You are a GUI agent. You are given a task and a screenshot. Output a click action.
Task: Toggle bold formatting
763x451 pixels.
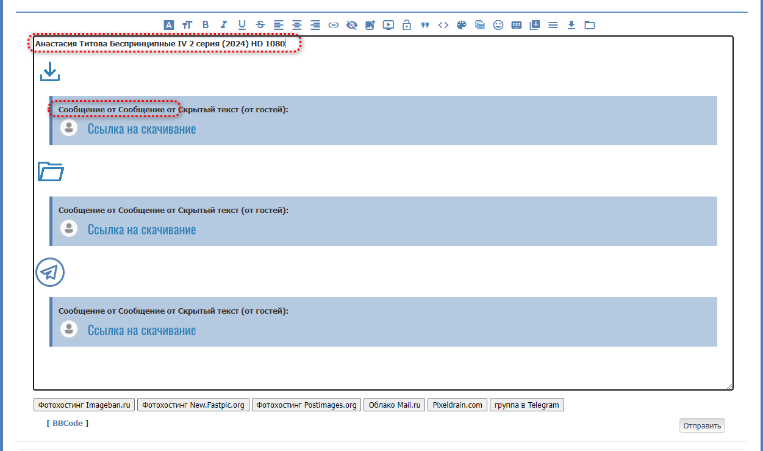206,25
